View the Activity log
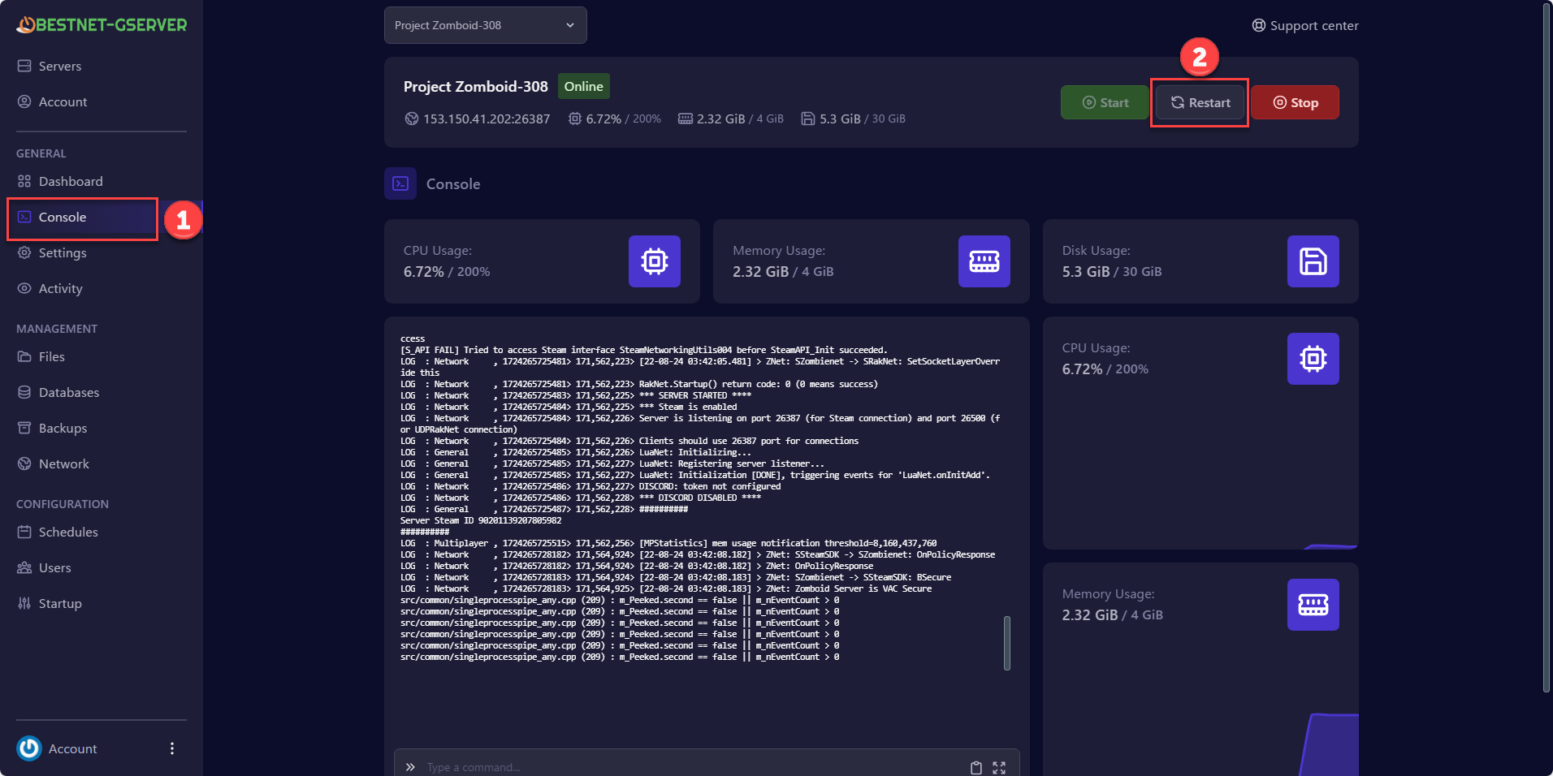 (60, 288)
